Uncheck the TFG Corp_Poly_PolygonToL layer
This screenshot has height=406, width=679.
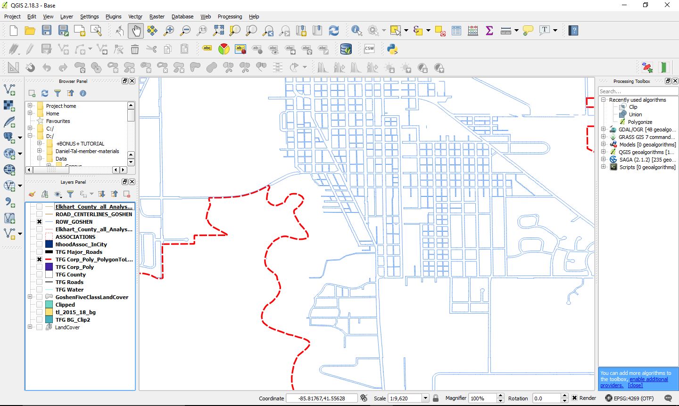(x=39, y=260)
